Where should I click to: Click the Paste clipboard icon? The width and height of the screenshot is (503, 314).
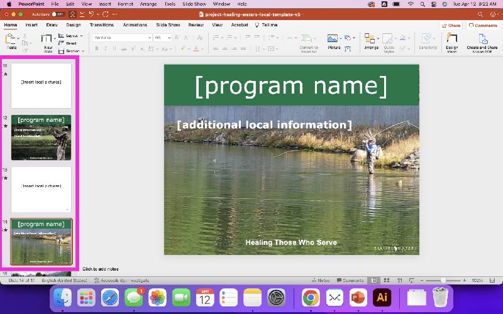pos(10,40)
